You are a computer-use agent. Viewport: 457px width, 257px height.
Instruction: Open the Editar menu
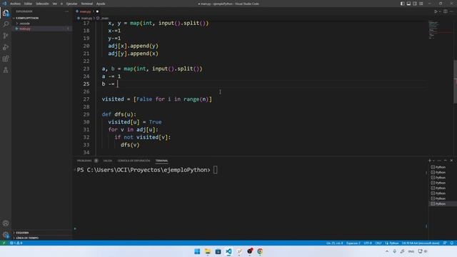pos(28,4)
